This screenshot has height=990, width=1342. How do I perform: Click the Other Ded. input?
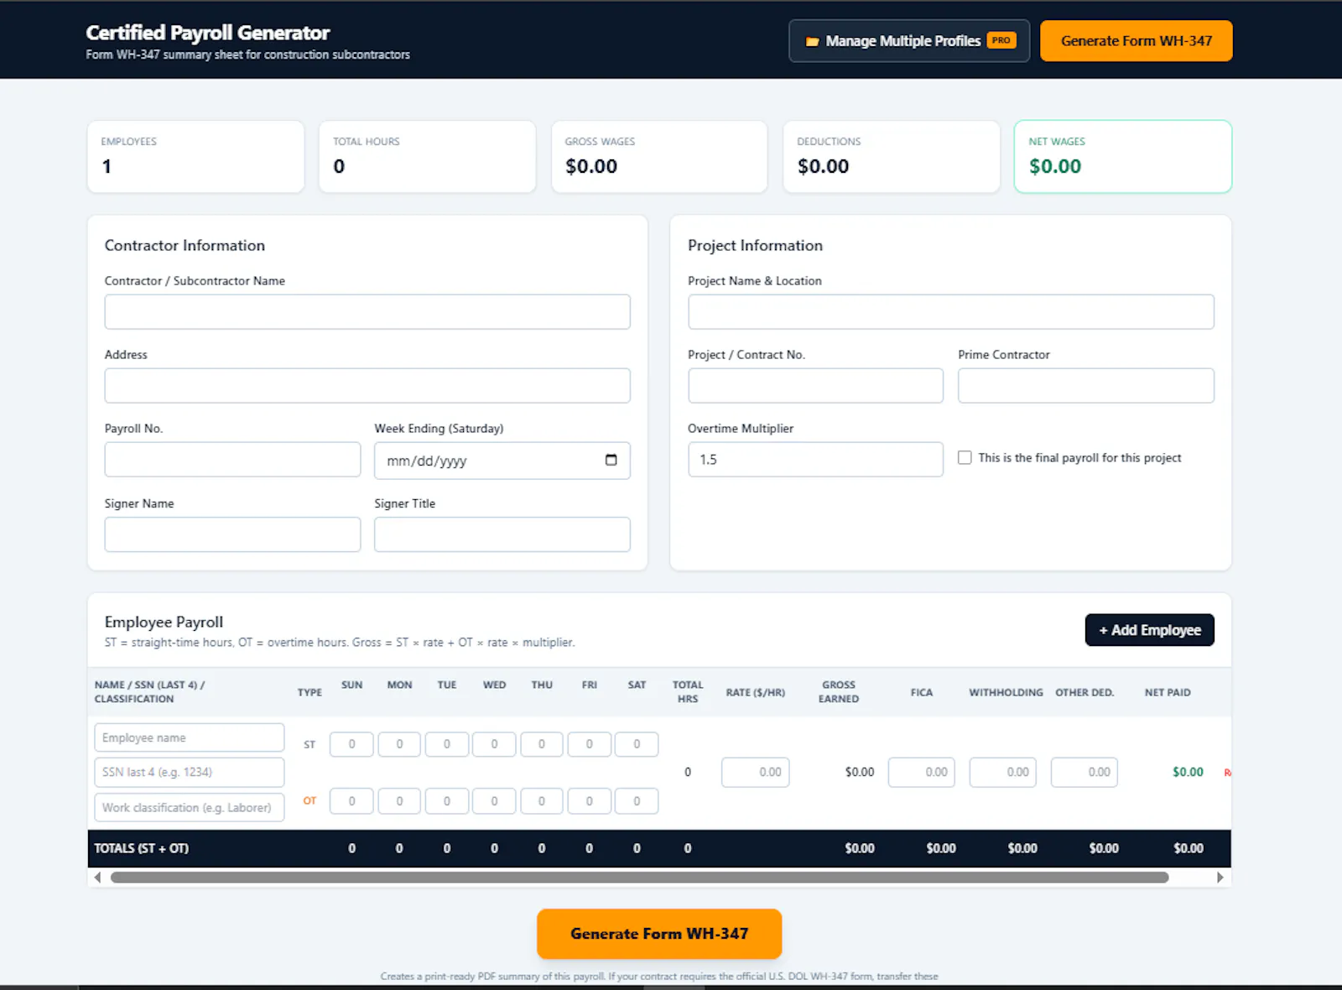tap(1085, 772)
